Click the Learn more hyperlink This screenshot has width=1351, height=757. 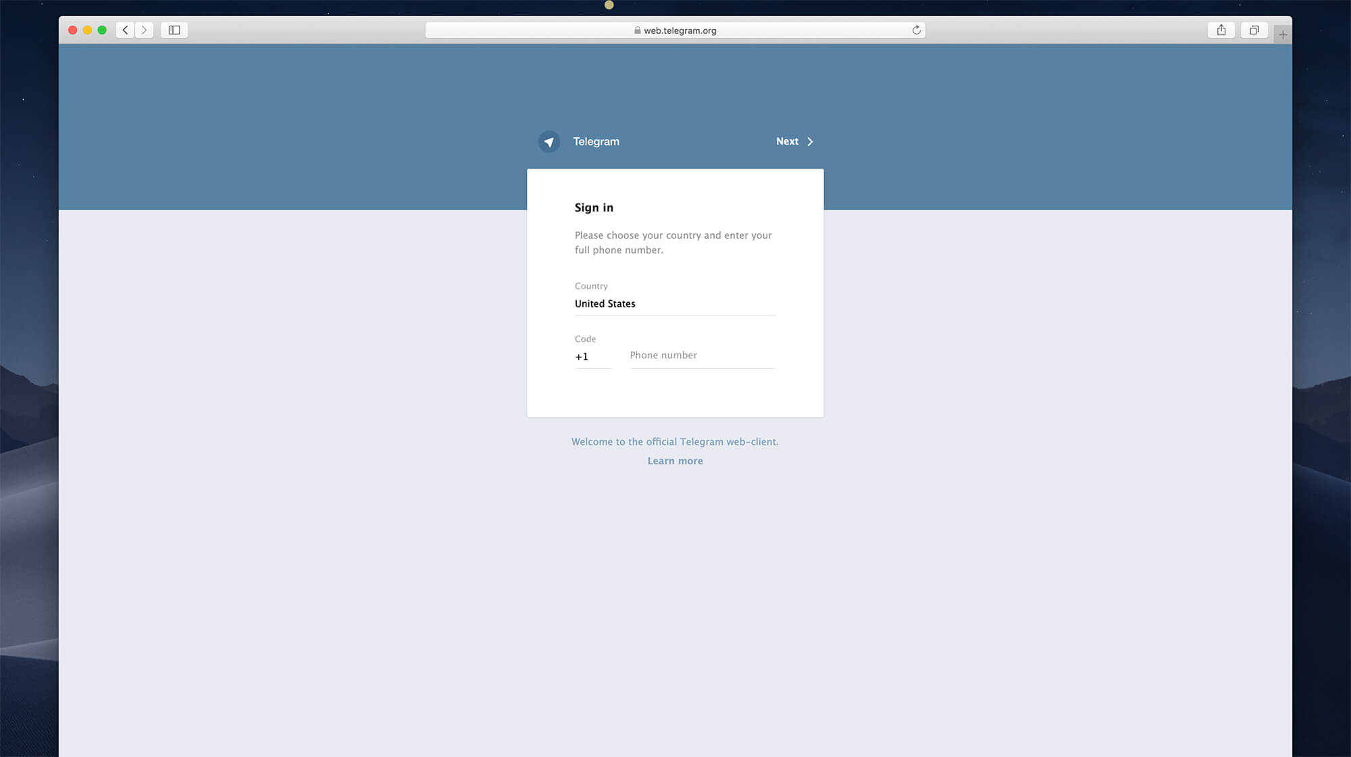(x=675, y=461)
